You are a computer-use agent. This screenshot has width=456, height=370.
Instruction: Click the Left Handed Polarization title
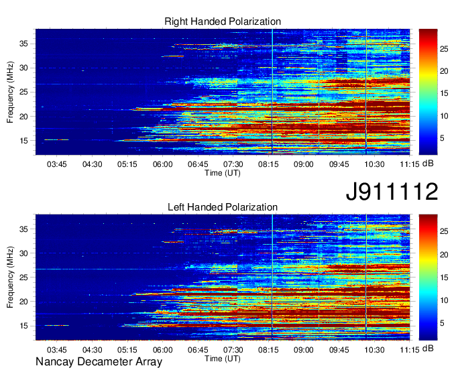click(x=223, y=207)
